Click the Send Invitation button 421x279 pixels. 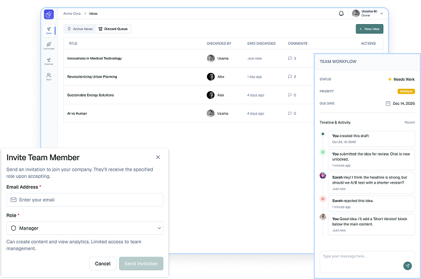pyautogui.click(x=142, y=264)
